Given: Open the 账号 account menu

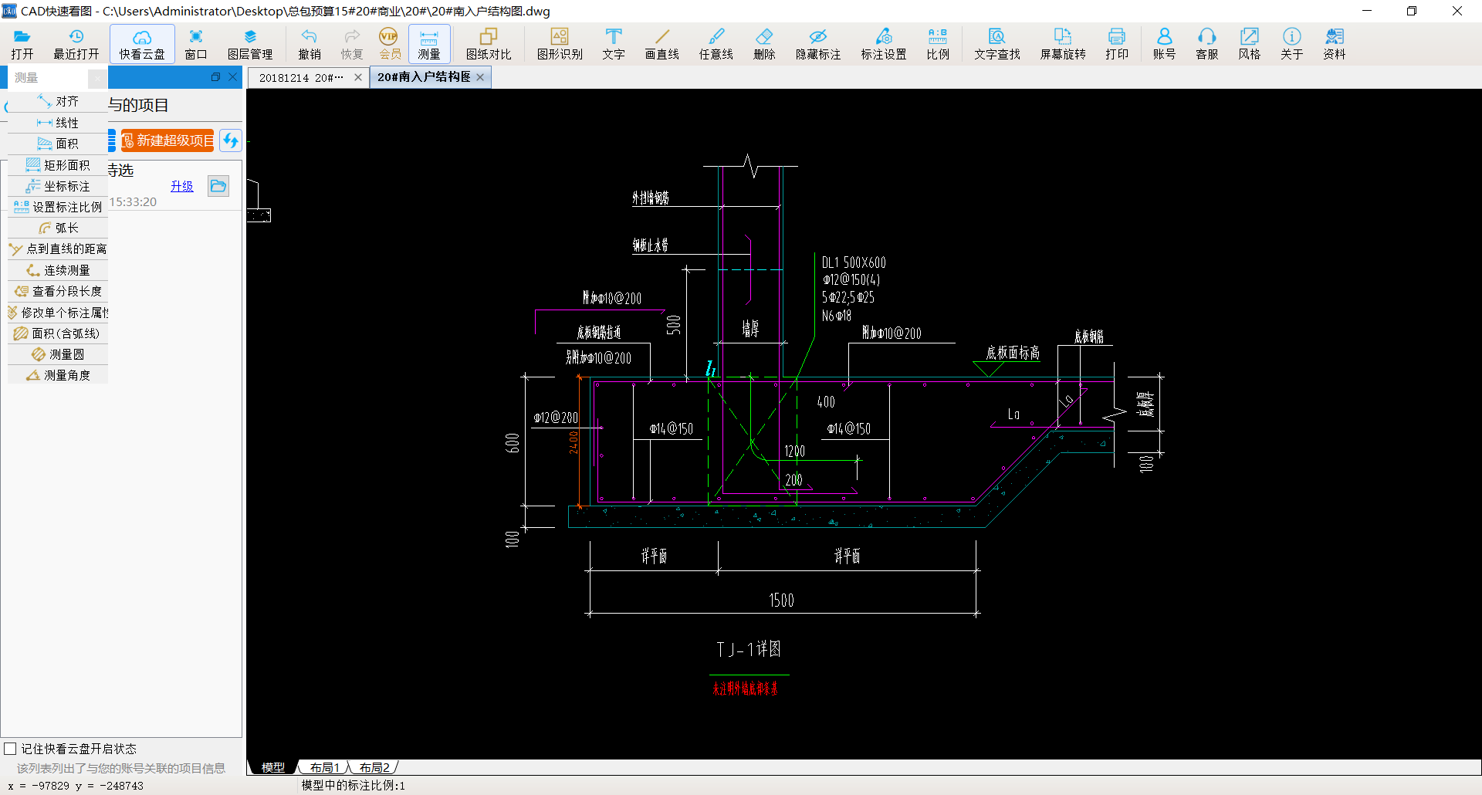Looking at the screenshot, I should pyautogui.click(x=1164, y=44).
